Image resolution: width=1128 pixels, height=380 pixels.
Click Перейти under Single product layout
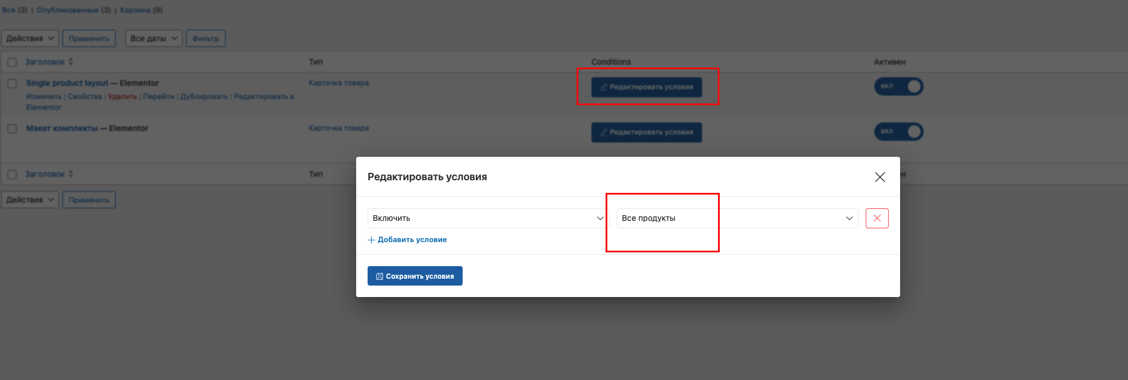pos(159,97)
